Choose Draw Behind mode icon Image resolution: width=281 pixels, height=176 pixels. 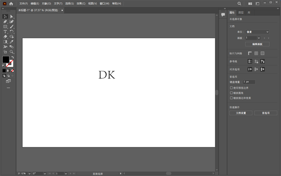(x=8, y=76)
